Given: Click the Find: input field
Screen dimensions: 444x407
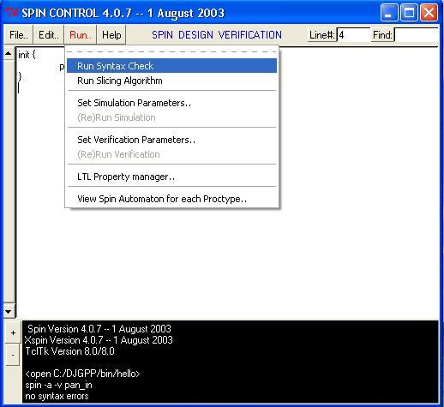Looking at the screenshot, I should [x=417, y=35].
